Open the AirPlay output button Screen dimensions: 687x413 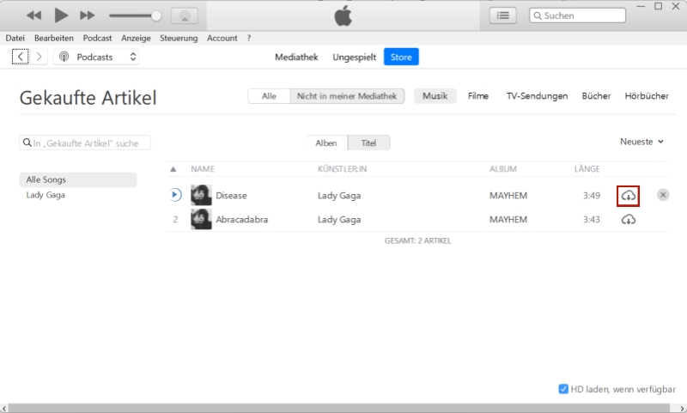click(x=185, y=16)
